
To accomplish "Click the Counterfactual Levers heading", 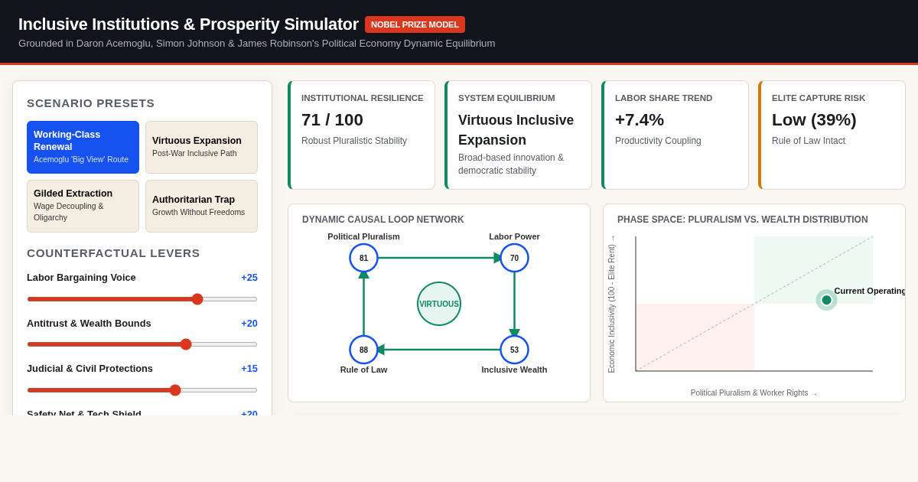I will click(x=113, y=253).
